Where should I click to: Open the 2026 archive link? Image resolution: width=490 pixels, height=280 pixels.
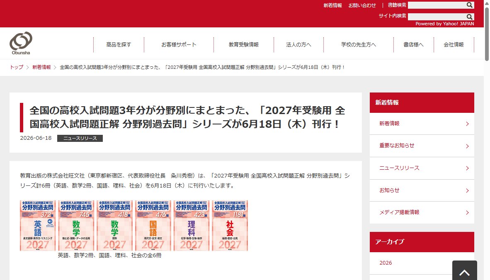[x=385, y=263]
